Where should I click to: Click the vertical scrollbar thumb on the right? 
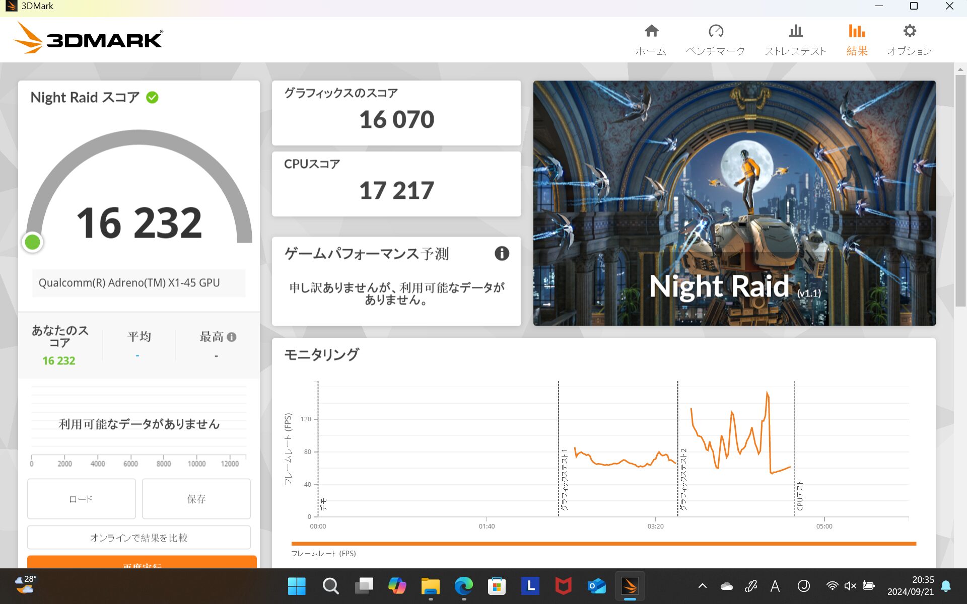[x=960, y=190]
